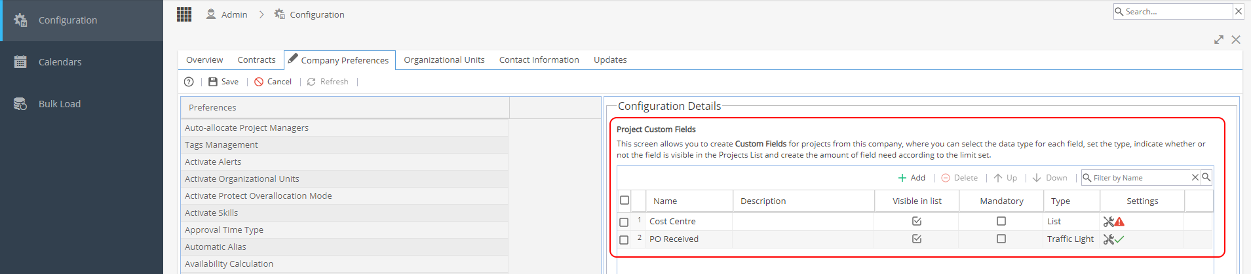
Task: Open the Contracts tab
Action: click(256, 60)
